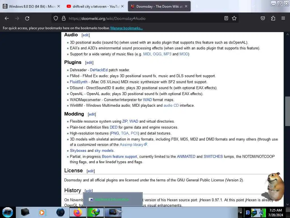View site security padlock info
The width and height of the screenshot is (290, 218).
pyautogui.click(x=64, y=18)
